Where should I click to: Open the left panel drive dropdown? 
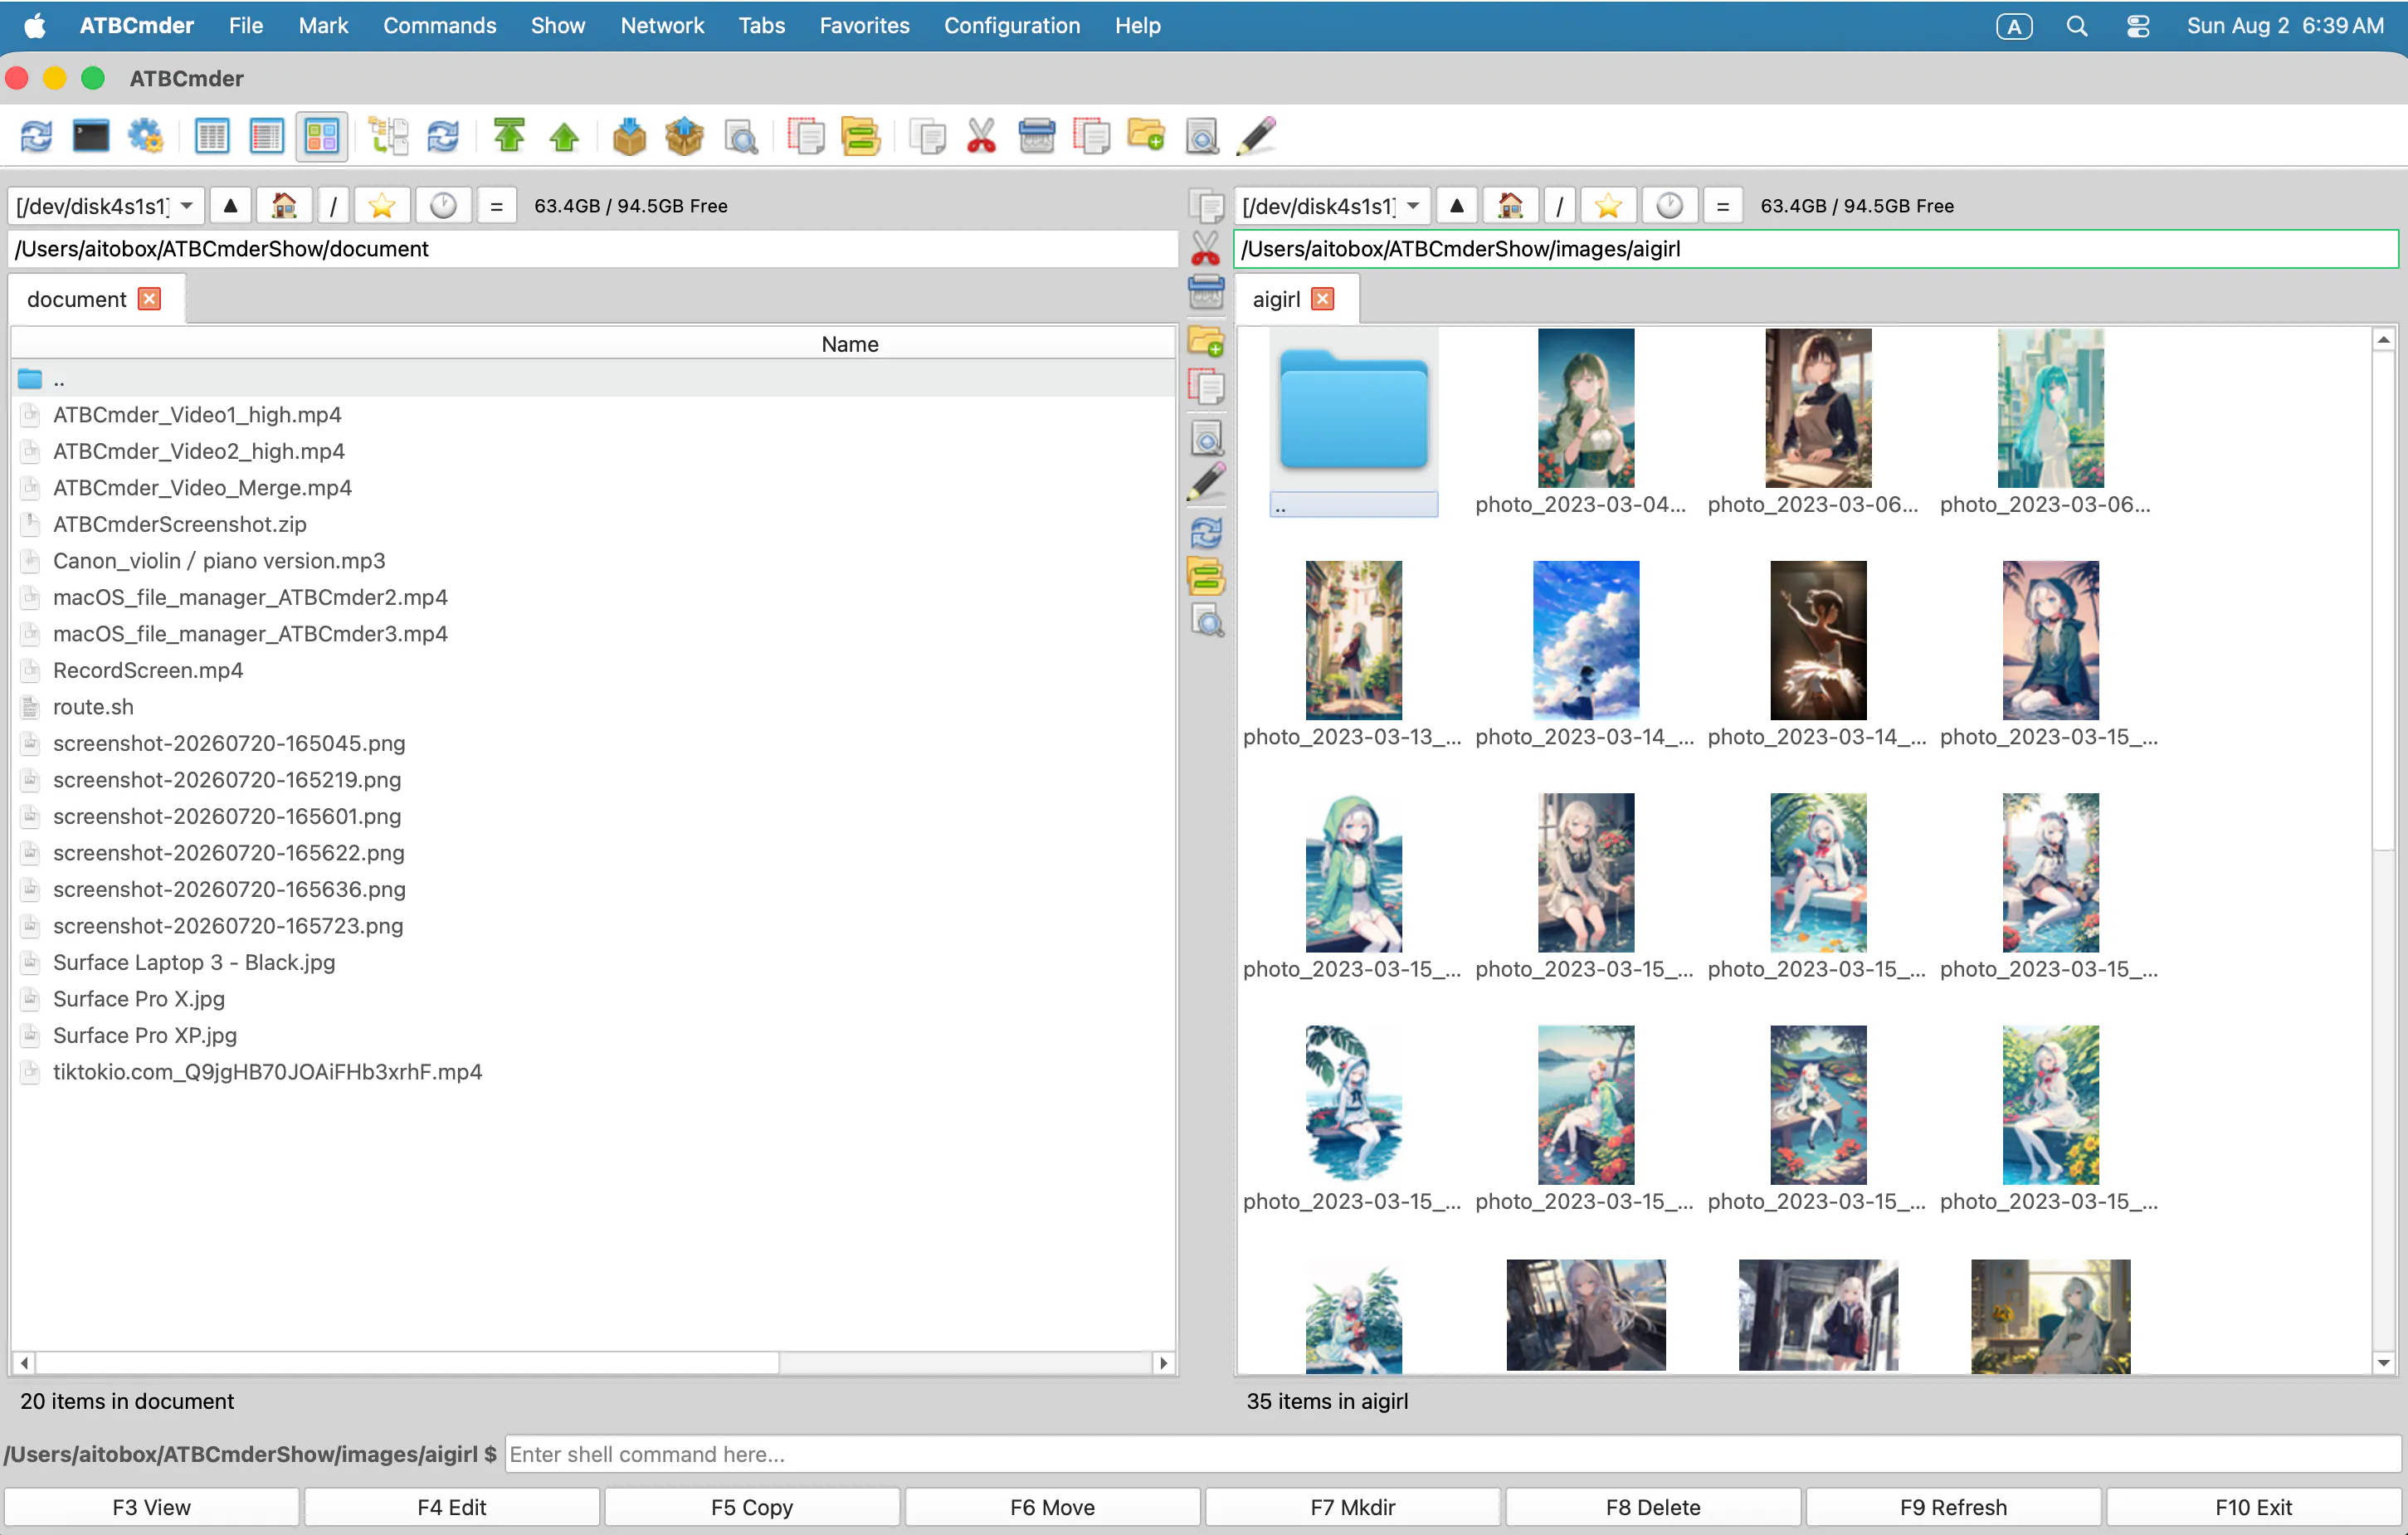pyautogui.click(x=105, y=206)
